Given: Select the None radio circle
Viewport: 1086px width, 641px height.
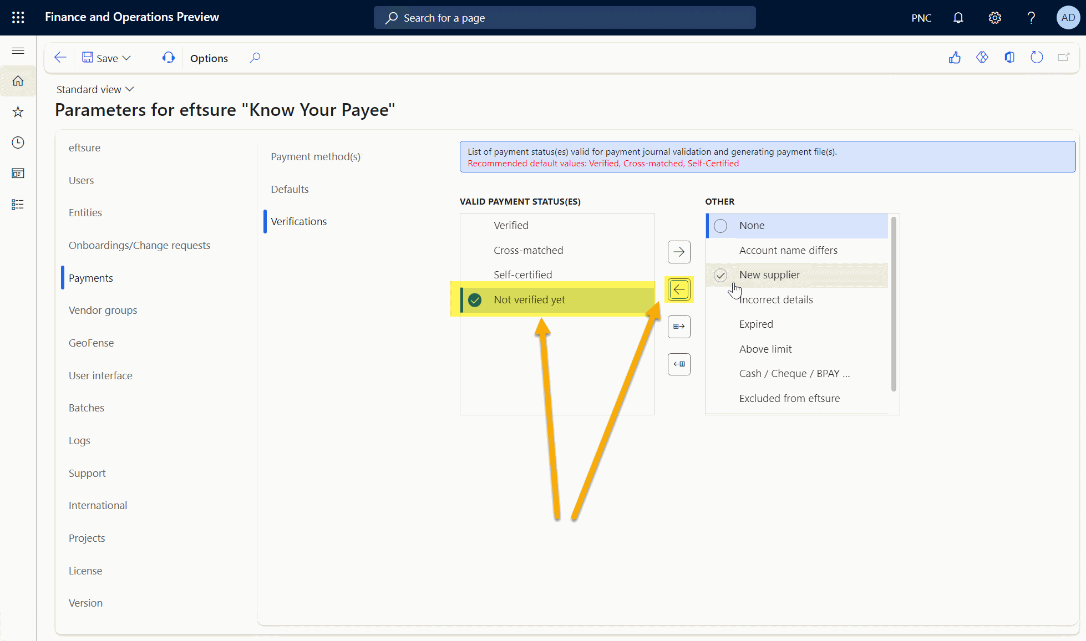Looking at the screenshot, I should click(x=720, y=226).
